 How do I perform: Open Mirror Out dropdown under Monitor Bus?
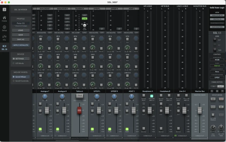tap(200, 138)
